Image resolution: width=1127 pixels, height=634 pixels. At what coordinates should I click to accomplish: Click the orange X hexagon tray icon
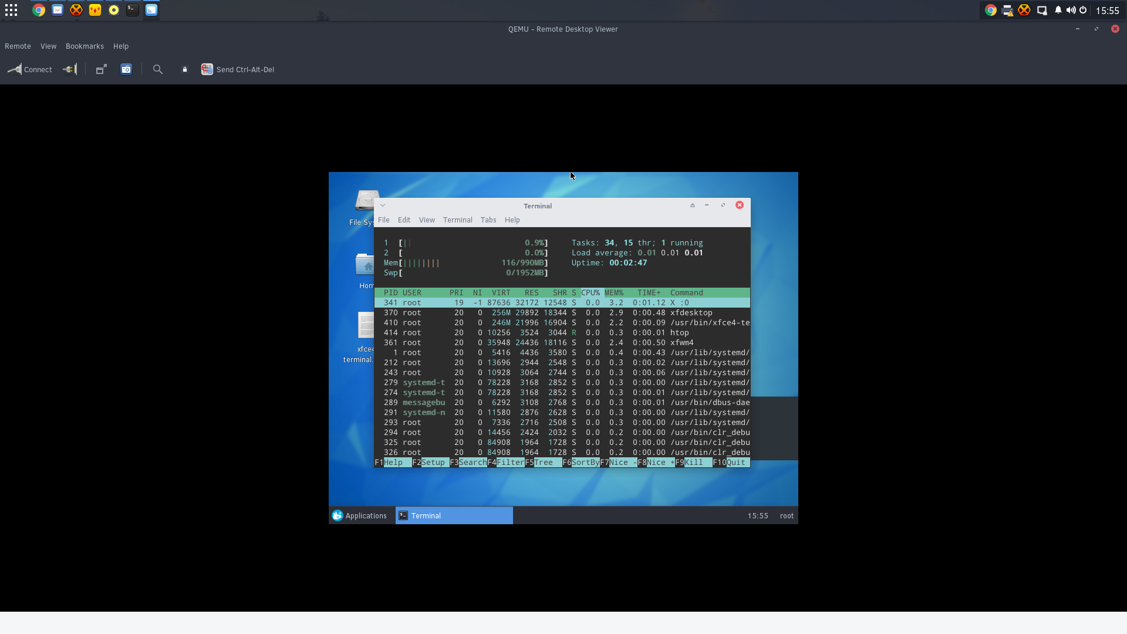1024,10
